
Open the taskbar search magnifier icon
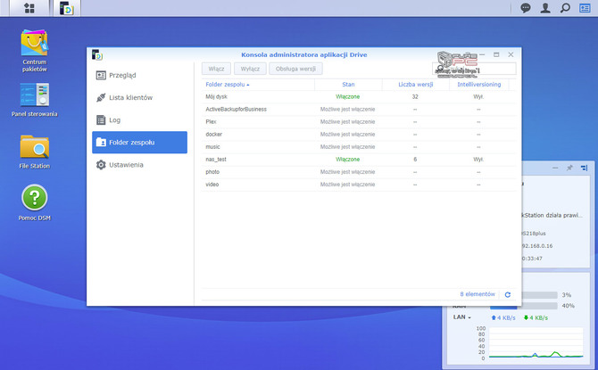(565, 8)
